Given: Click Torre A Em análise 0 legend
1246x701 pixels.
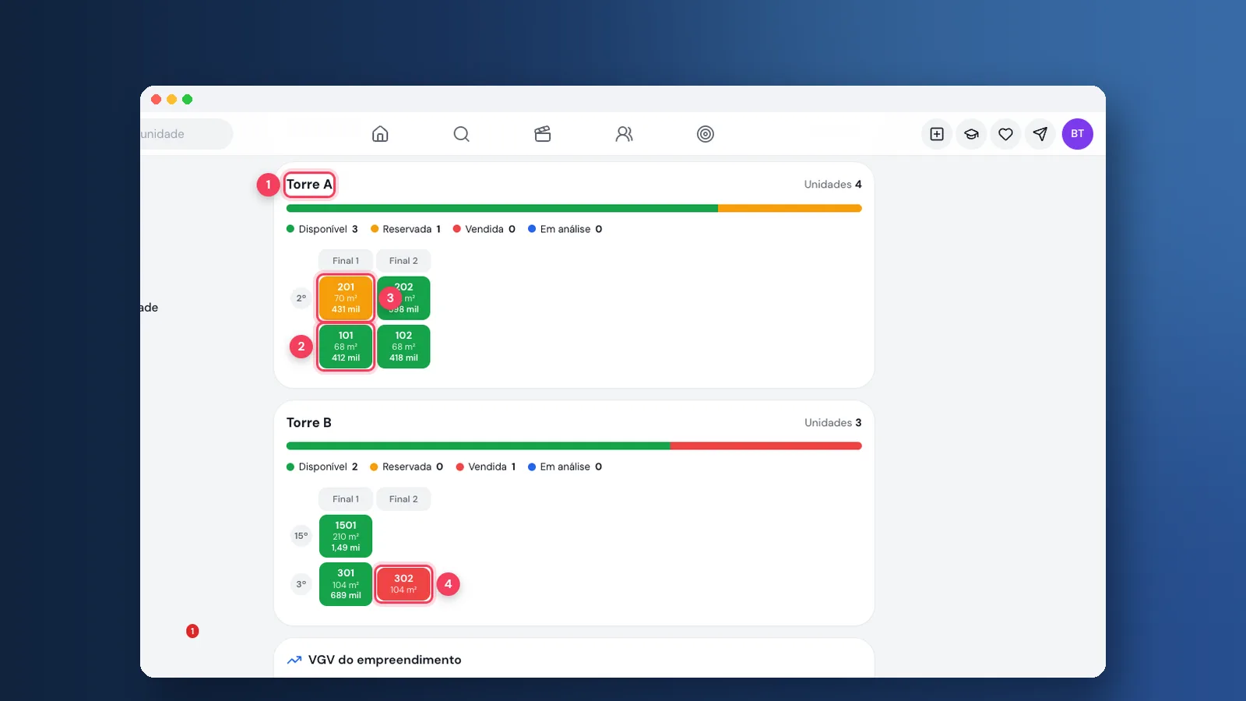Looking at the screenshot, I should coord(565,229).
